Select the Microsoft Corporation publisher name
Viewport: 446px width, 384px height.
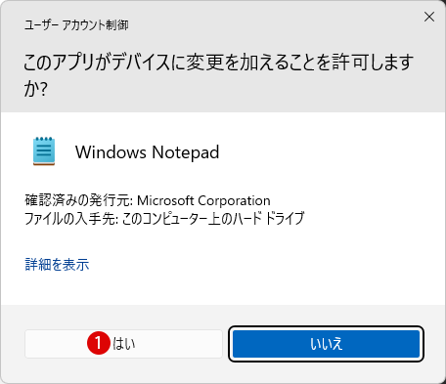point(203,200)
